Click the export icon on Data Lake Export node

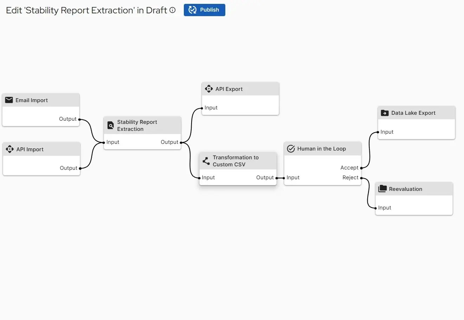385,113
